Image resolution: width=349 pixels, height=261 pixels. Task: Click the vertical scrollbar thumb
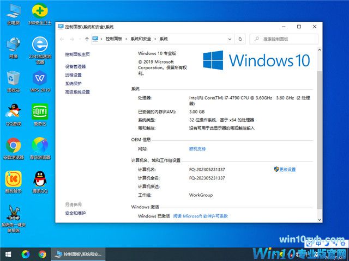[320, 140]
